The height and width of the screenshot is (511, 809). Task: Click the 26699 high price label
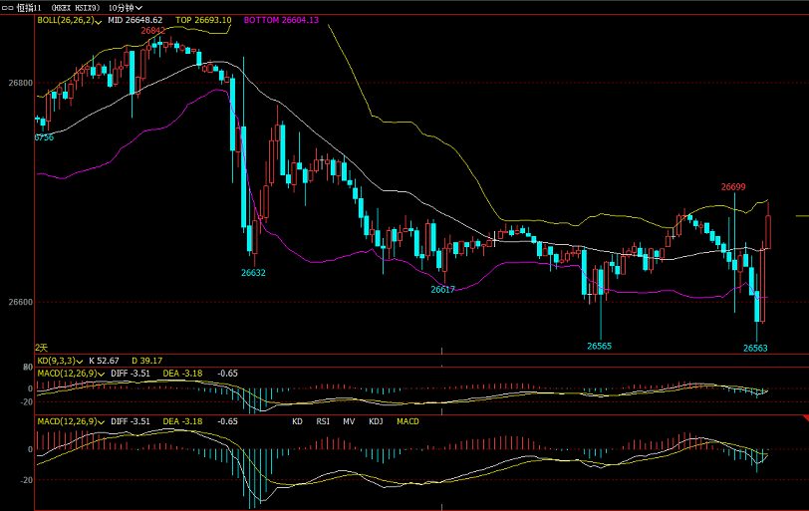(x=733, y=186)
